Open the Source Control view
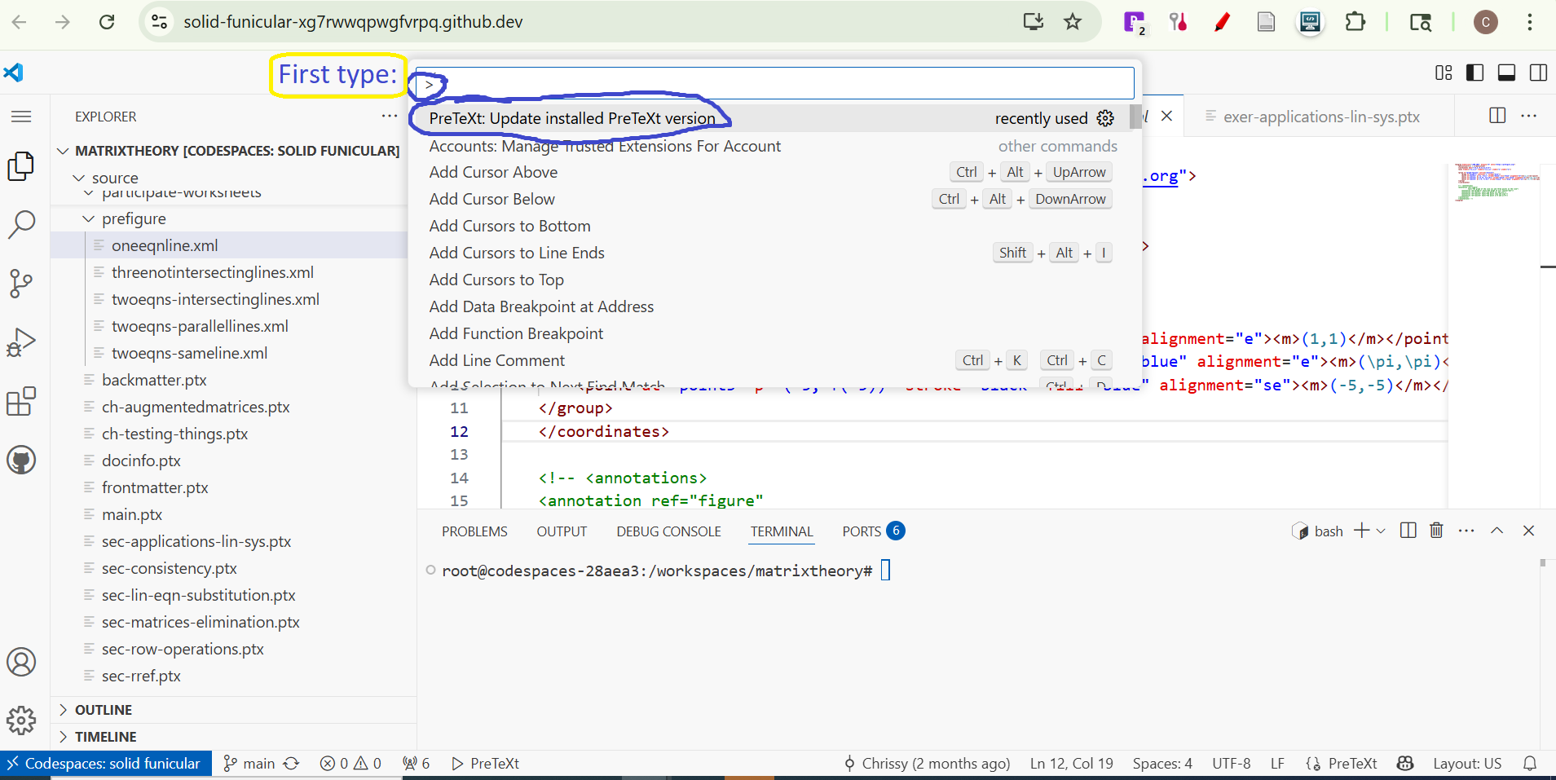 point(21,283)
